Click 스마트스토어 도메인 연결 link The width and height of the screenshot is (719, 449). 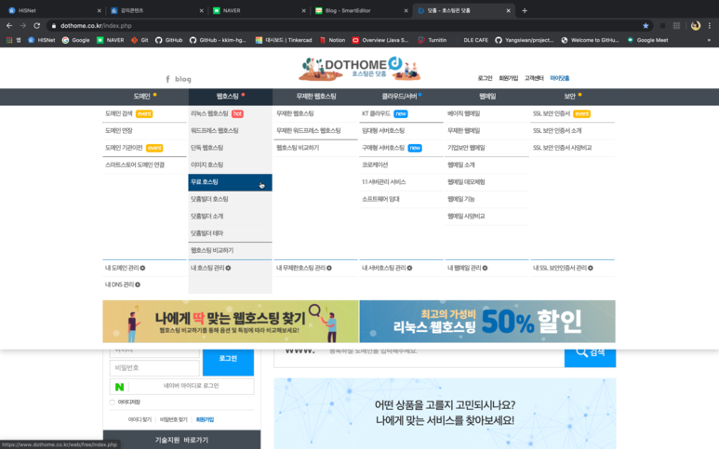tap(135, 165)
